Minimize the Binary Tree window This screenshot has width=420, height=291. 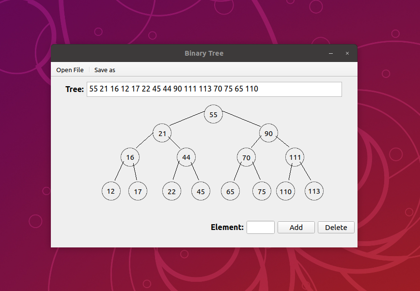pyautogui.click(x=331, y=53)
